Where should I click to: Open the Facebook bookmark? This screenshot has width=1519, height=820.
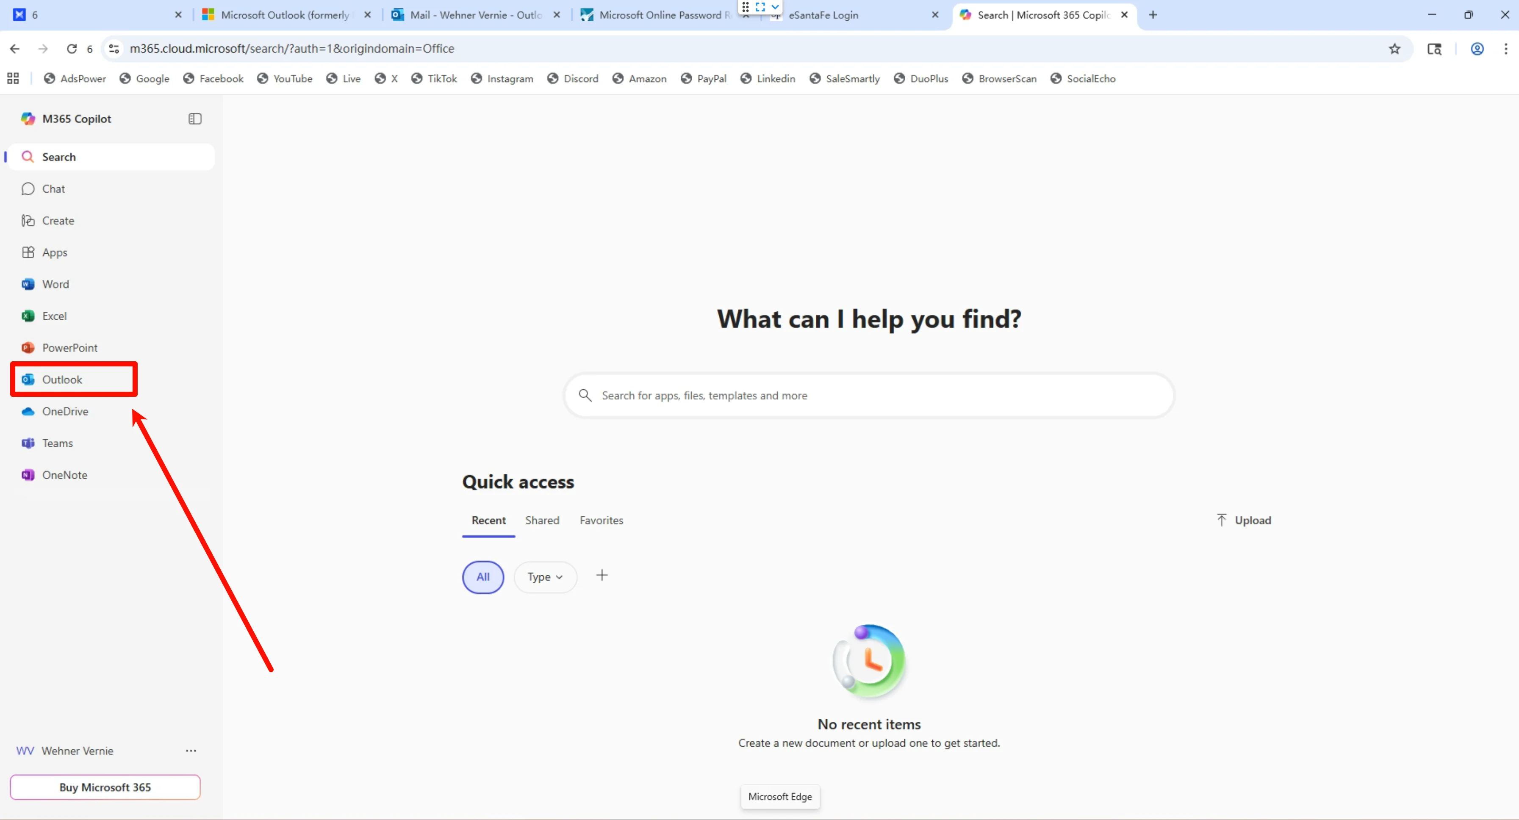pyautogui.click(x=213, y=78)
